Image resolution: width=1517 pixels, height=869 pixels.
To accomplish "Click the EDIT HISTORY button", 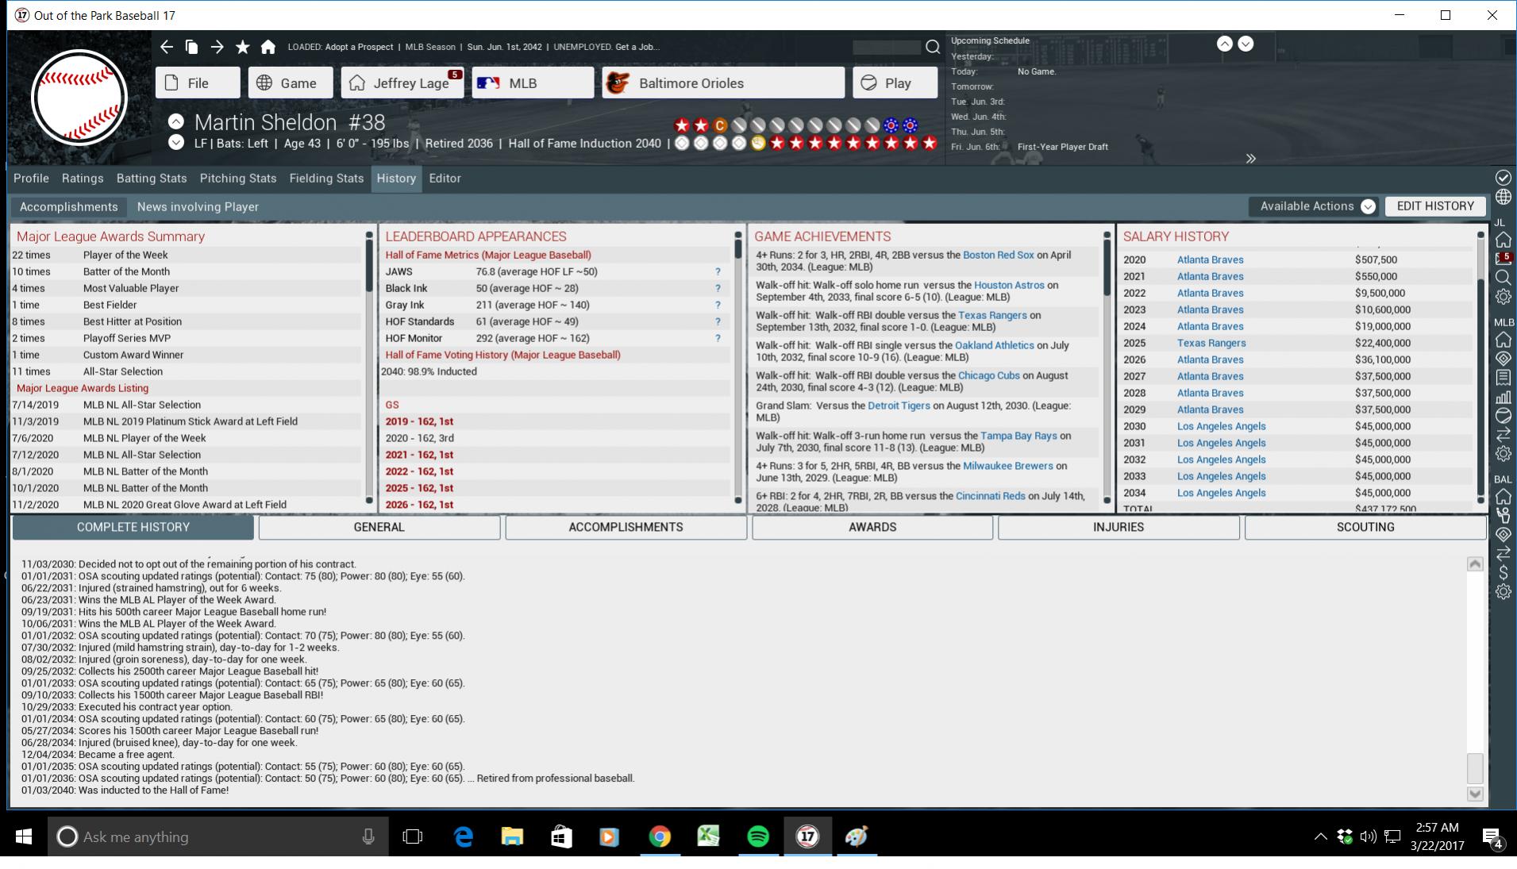I will click(1435, 206).
